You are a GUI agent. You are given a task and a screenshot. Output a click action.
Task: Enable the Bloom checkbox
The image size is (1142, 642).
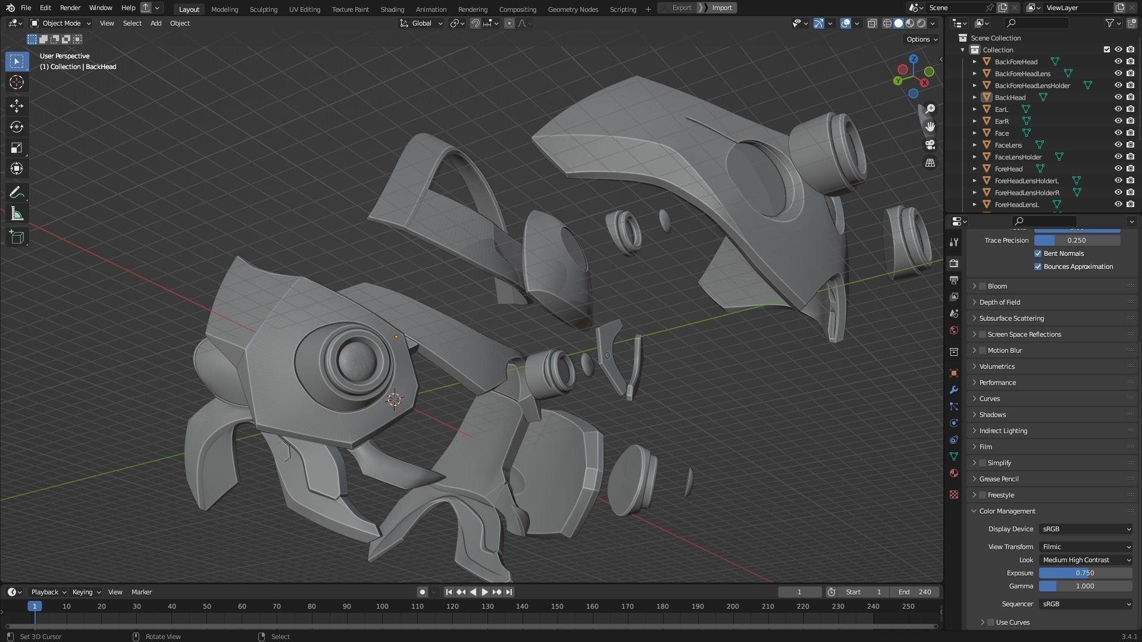pyautogui.click(x=983, y=286)
